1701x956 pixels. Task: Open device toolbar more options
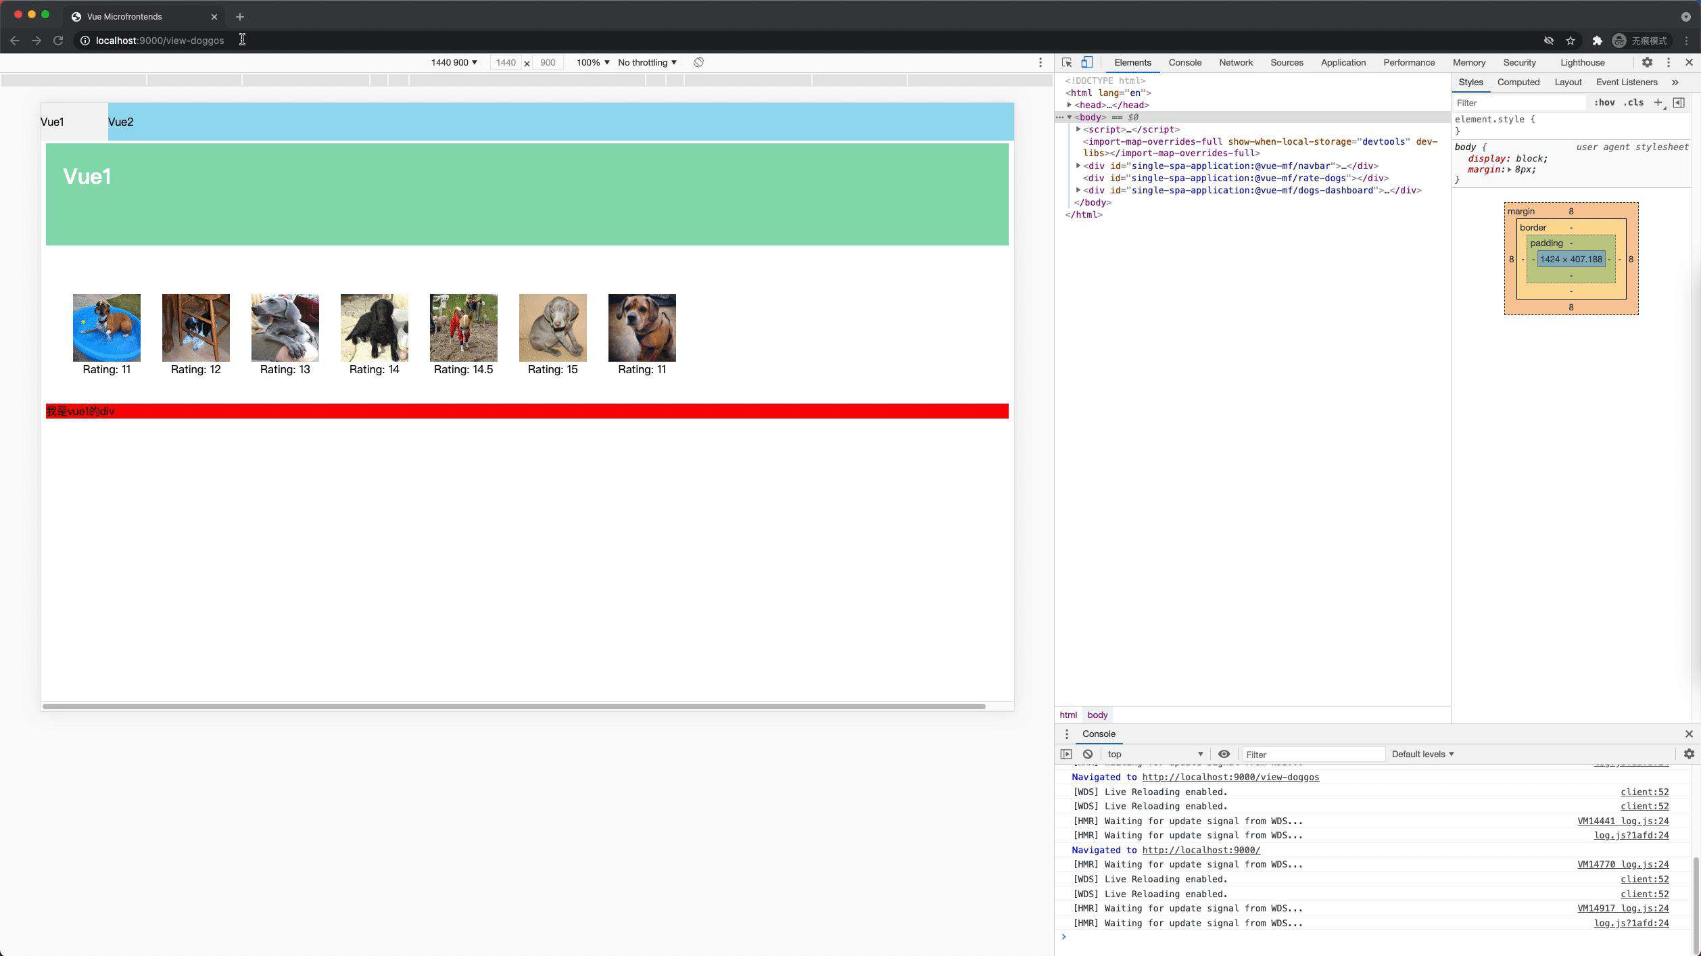pos(1040,62)
